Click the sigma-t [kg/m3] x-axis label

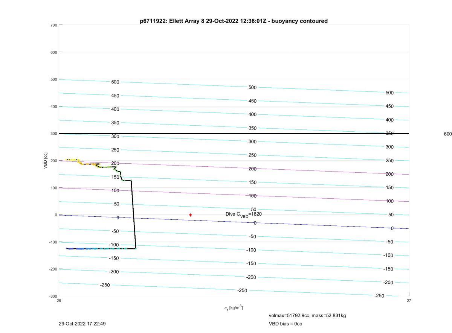point(234,308)
